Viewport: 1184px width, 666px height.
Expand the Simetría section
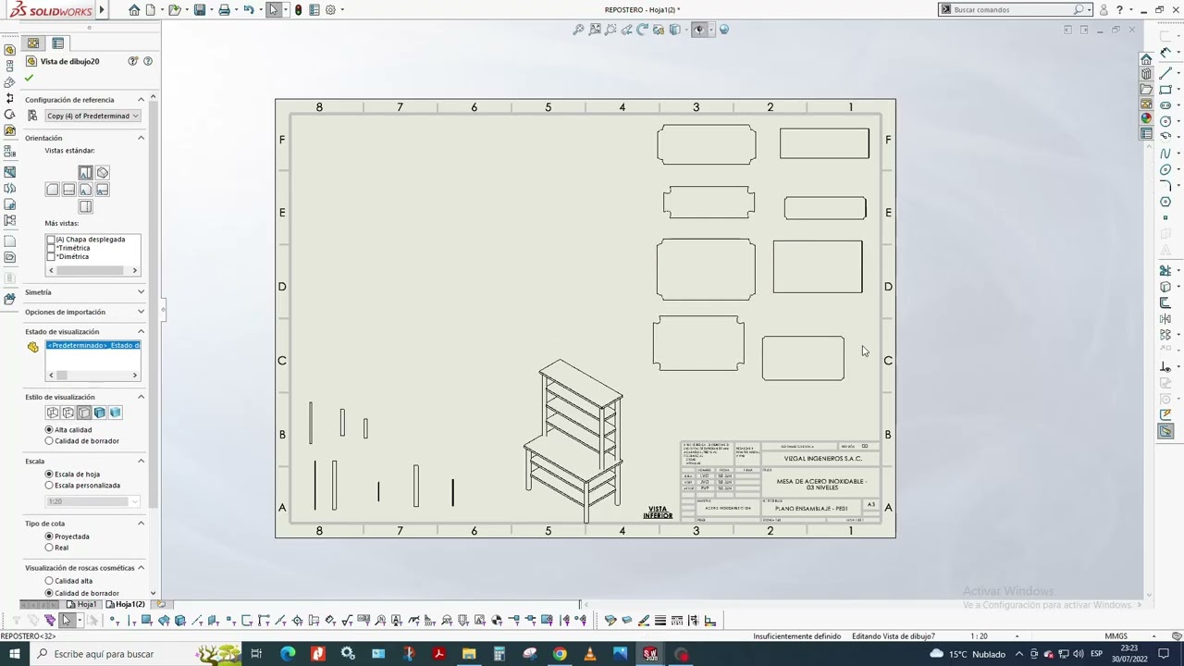point(141,292)
